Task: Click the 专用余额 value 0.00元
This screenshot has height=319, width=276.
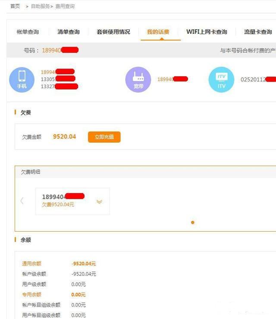Action: (x=78, y=295)
